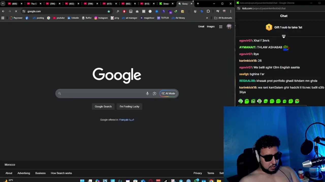Screen dimensions: 325x182
Task: Open the All Bookmarks folder
Action: point(223,18)
